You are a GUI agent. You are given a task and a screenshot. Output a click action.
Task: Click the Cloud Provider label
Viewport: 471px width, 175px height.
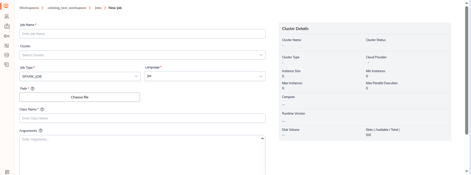tap(376, 57)
